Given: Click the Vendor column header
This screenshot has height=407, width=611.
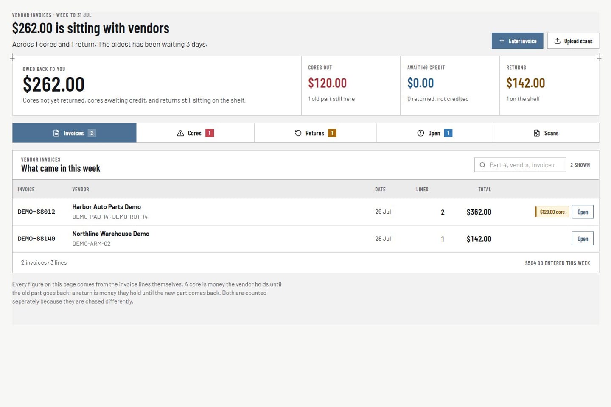Looking at the screenshot, I should pyautogui.click(x=81, y=190).
